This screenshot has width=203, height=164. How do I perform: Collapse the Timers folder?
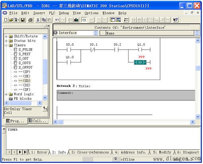[x=6, y=45]
